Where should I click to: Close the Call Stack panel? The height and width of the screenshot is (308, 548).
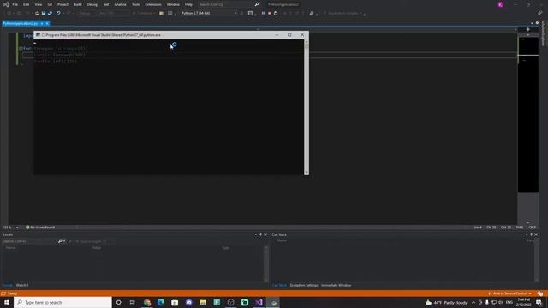point(536,234)
